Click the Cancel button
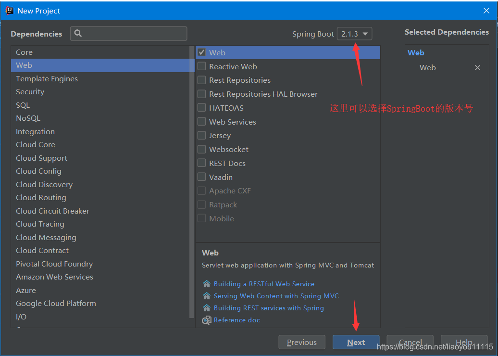This screenshot has height=356, width=498. coord(410,343)
